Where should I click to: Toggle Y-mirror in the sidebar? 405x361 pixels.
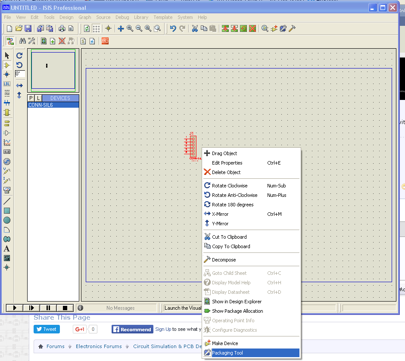[19, 95]
